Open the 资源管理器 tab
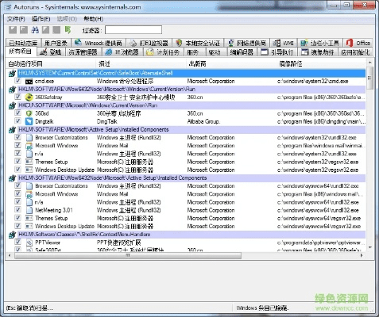The image size is (379, 317). point(83,52)
